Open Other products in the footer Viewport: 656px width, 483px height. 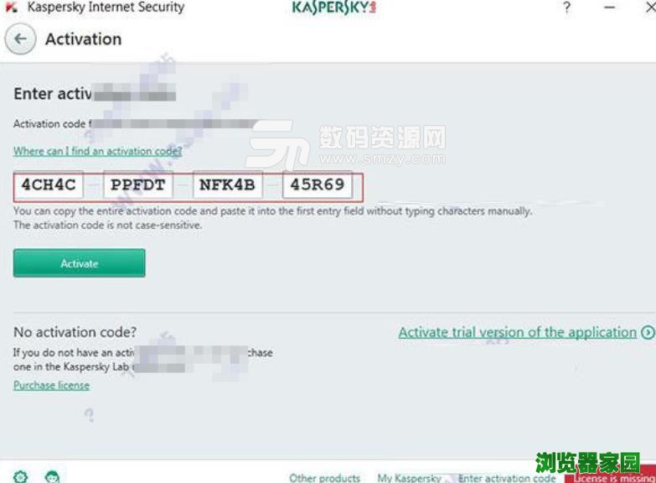[325, 478]
